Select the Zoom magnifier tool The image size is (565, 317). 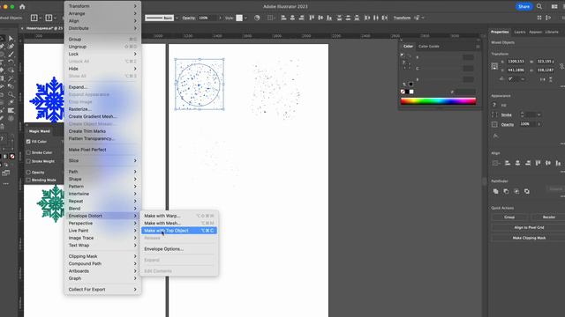(11, 94)
